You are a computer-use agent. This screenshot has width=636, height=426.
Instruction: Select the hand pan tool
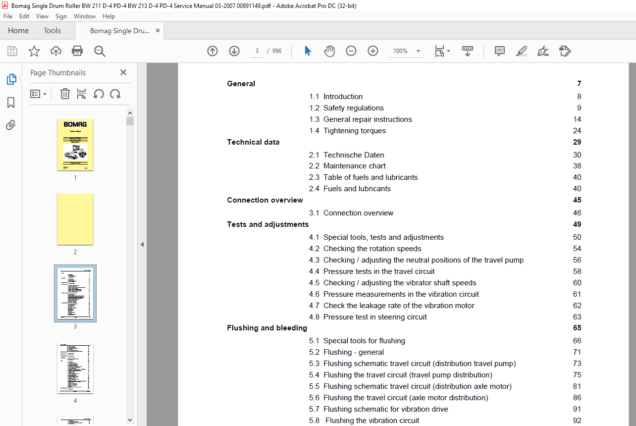click(x=329, y=51)
